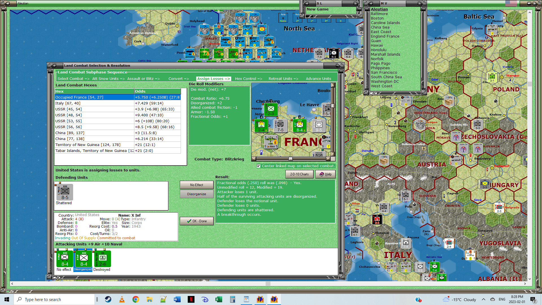Click the burning 8-4 X Inf counter in mini-map
Screen dimensions: 542x305
coord(300,126)
